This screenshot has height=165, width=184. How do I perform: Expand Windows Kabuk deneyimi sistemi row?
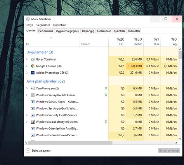pyautogui.click(x=27, y=122)
